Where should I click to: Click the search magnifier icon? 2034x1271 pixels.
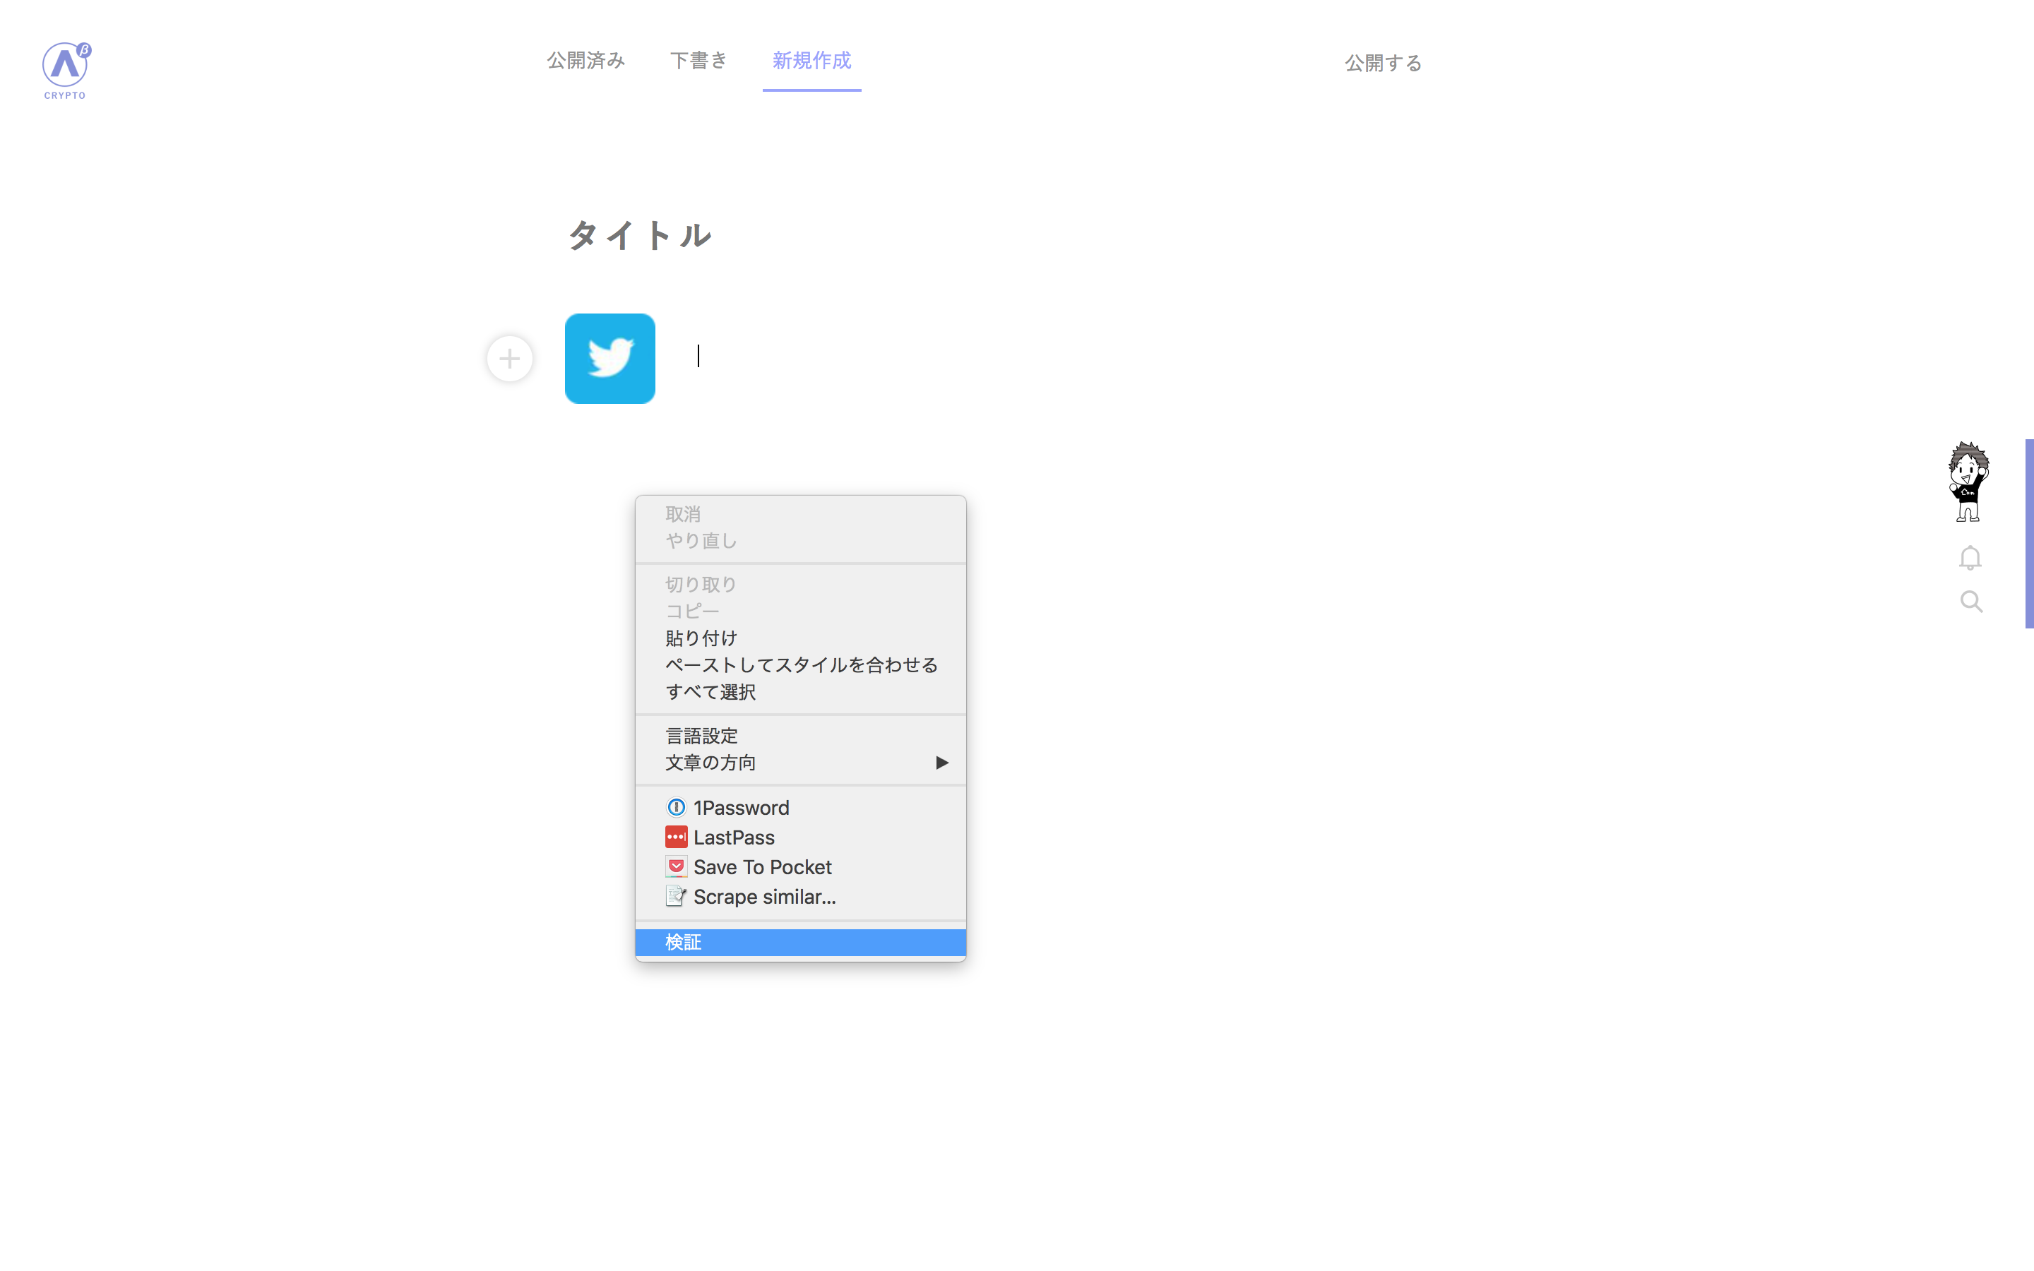1971,602
